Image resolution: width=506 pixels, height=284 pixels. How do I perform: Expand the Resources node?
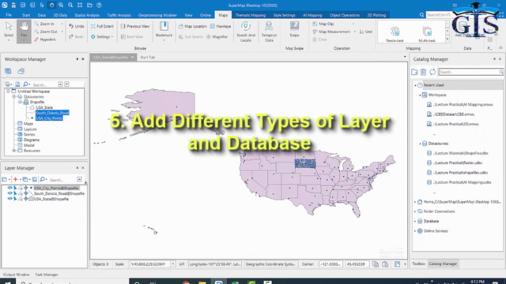tap(14, 151)
